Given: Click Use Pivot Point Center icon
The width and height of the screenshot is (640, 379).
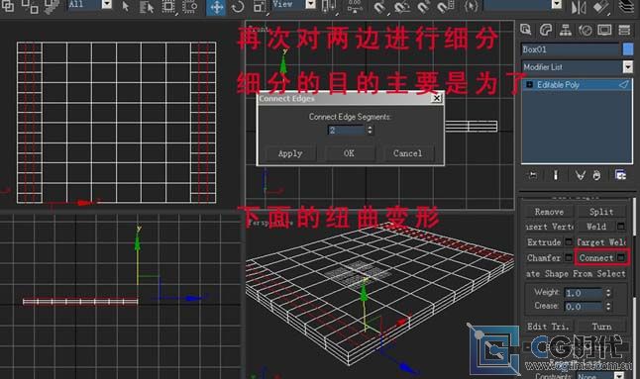Looking at the screenshot, I should click(x=328, y=7).
